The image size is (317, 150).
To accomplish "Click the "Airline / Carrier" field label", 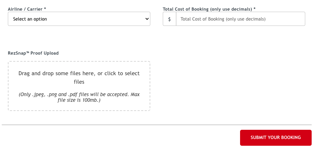I will pyautogui.click(x=24, y=9).
